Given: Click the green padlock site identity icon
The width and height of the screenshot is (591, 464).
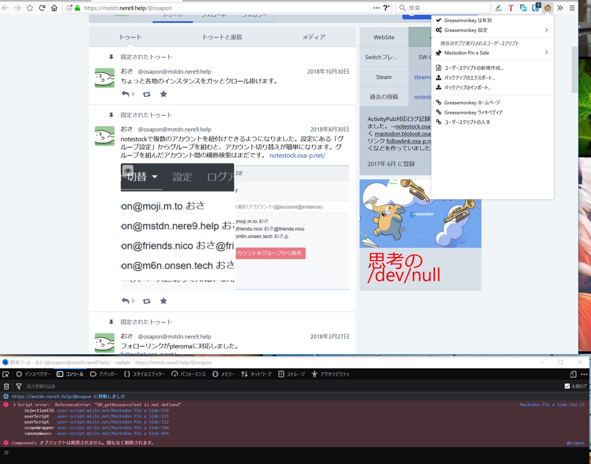Looking at the screenshot, I should (77, 8).
